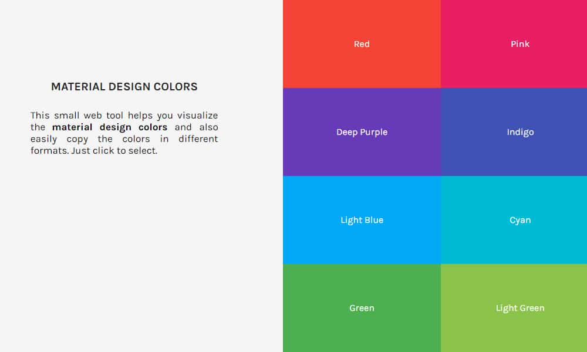Click Red to copy its color value

click(x=362, y=44)
